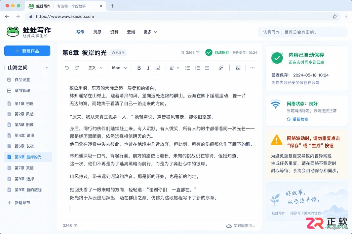The image size is (352, 234).
Task: Switch to the 写作 nav tab
Action: (80, 32)
